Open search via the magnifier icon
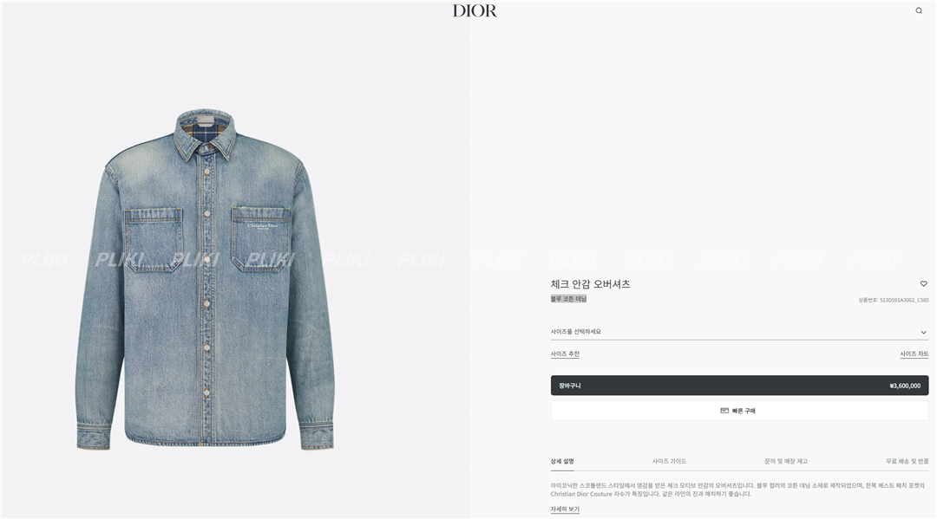The image size is (937, 519). coord(919,10)
